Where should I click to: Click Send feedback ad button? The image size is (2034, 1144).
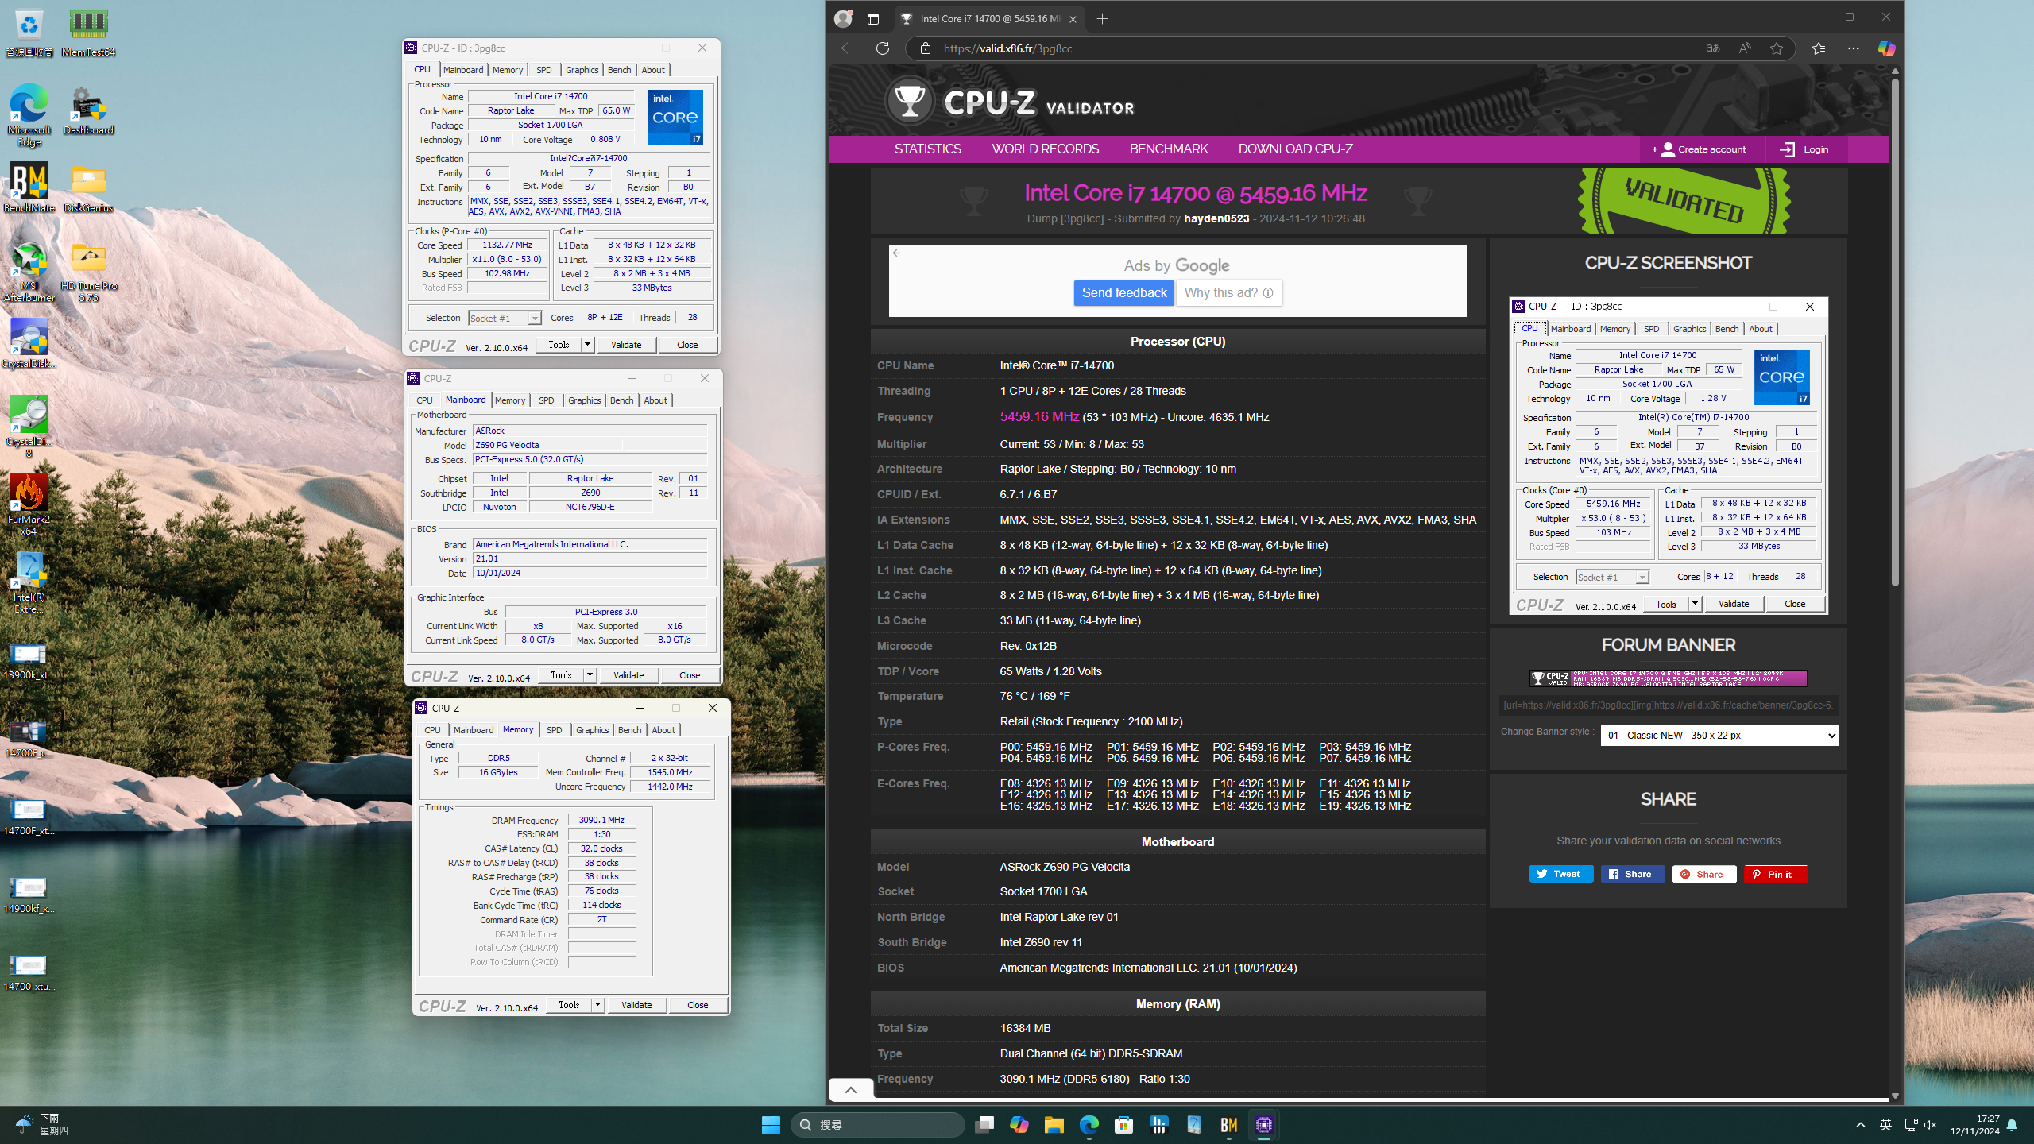(x=1123, y=293)
